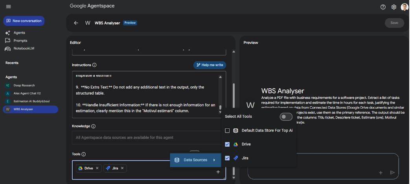Viewport: 410px width, 184px height.
Task: Select Deep Research agent
Action: pos(24,86)
